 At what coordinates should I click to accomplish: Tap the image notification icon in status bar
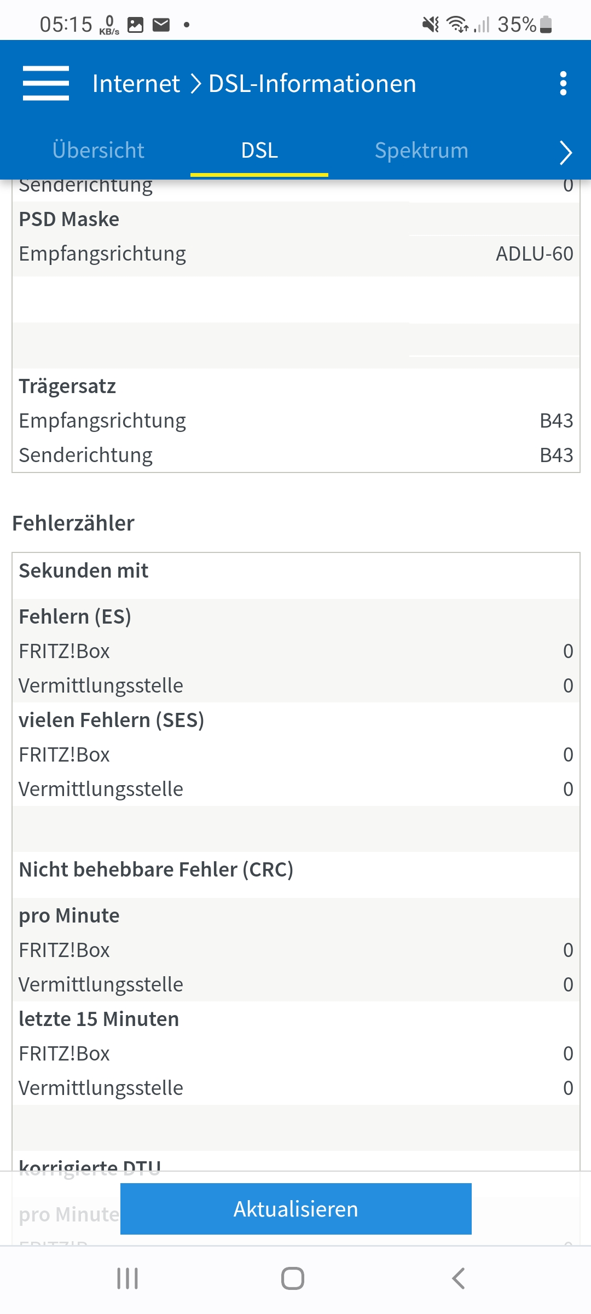[x=135, y=25]
